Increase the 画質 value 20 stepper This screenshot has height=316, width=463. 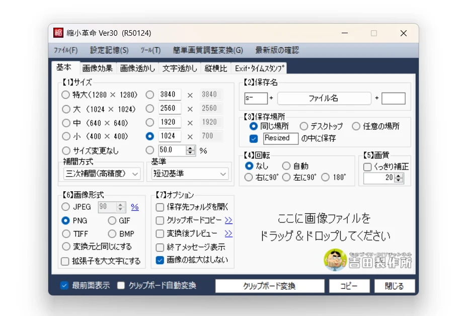[399, 176]
